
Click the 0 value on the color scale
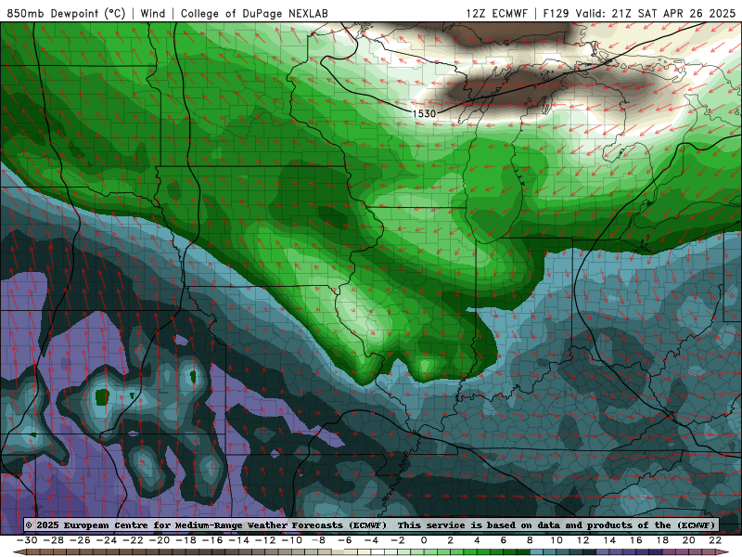pos(424,540)
